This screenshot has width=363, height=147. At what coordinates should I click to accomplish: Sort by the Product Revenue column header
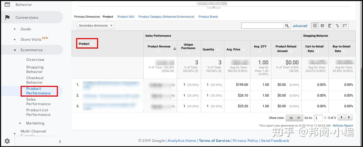pos(159,46)
